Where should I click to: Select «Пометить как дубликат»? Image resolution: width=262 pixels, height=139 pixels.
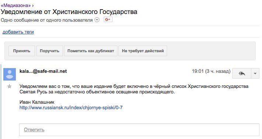[91, 51]
